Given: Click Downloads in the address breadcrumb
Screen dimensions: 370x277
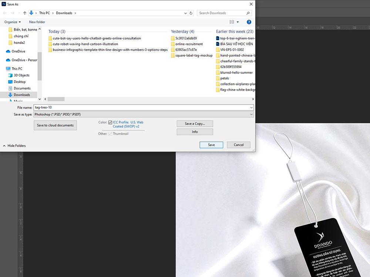Looking at the screenshot, I should (64, 13).
